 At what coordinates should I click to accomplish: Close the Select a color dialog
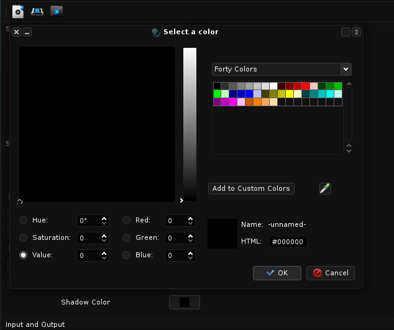tap(16, 32)
